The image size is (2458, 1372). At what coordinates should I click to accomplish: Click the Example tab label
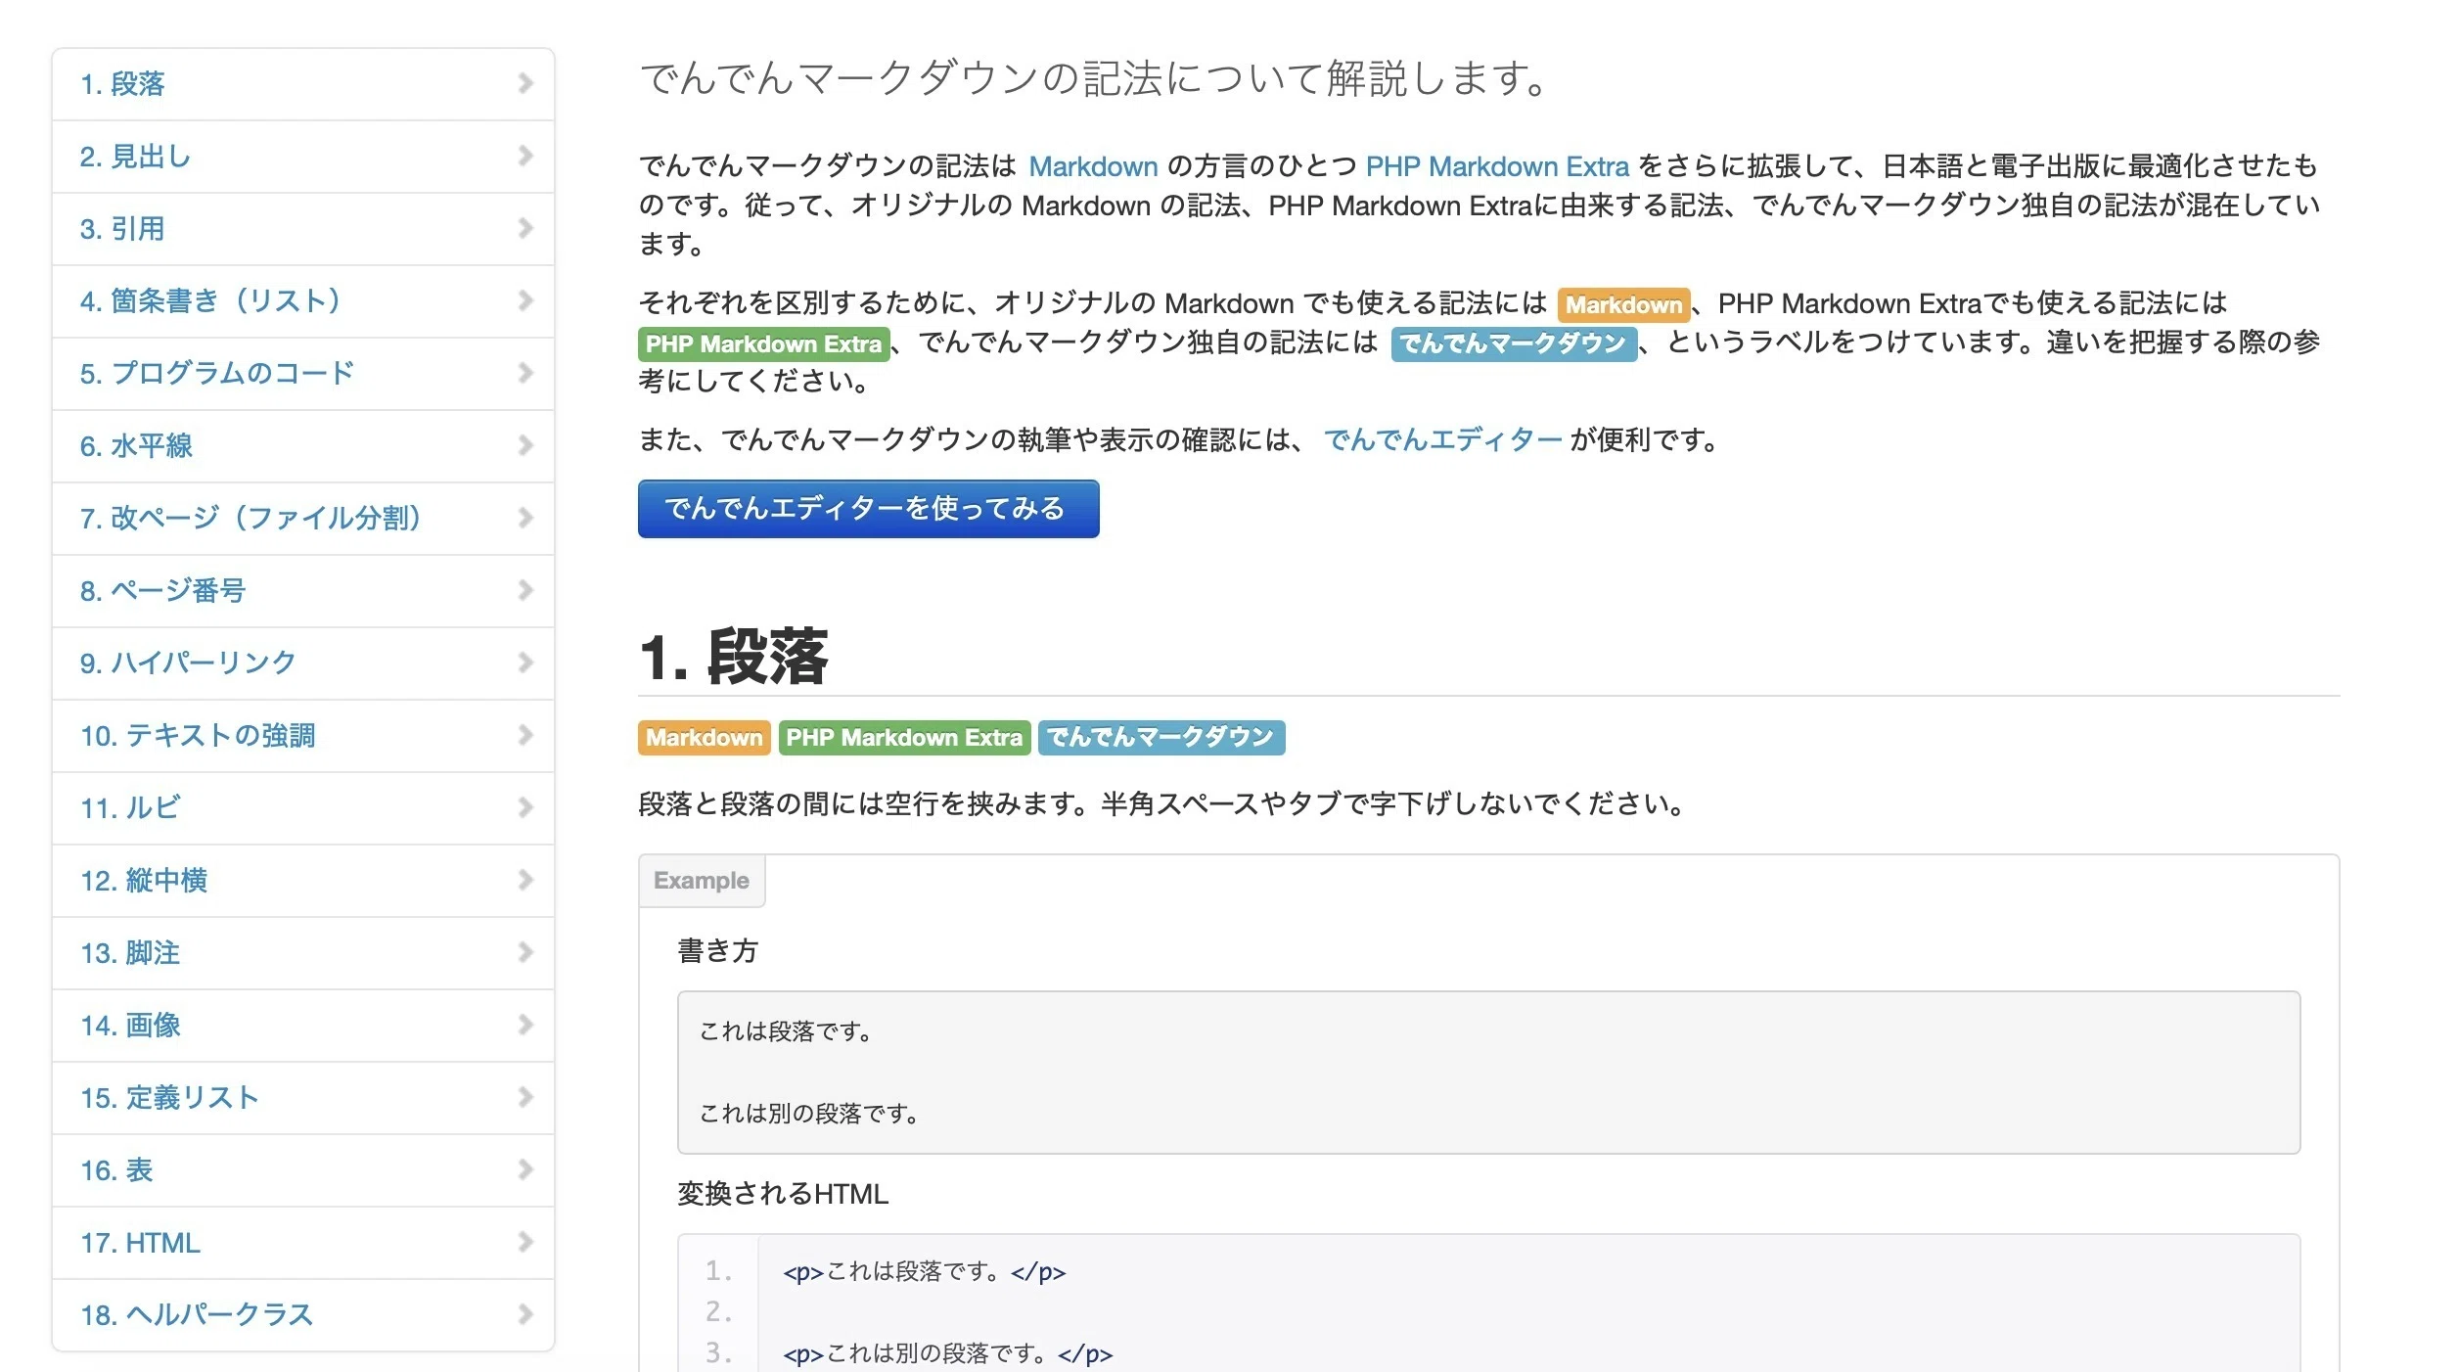[702, 880]
